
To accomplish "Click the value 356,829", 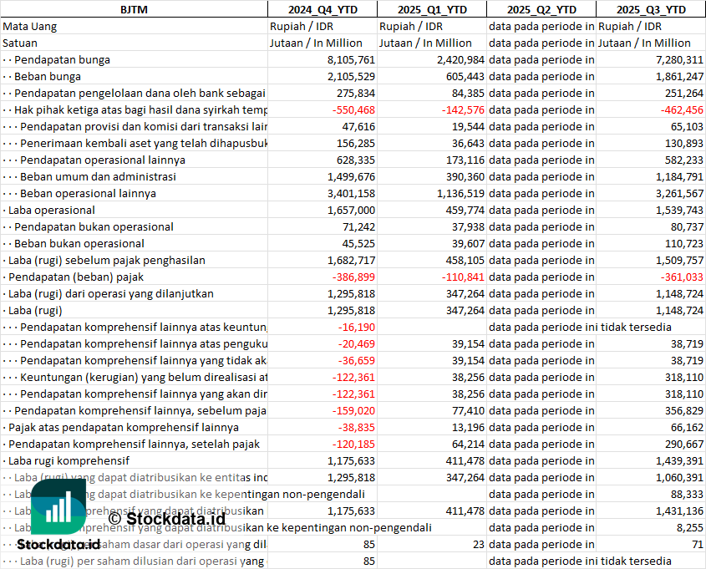I will 684,410.
